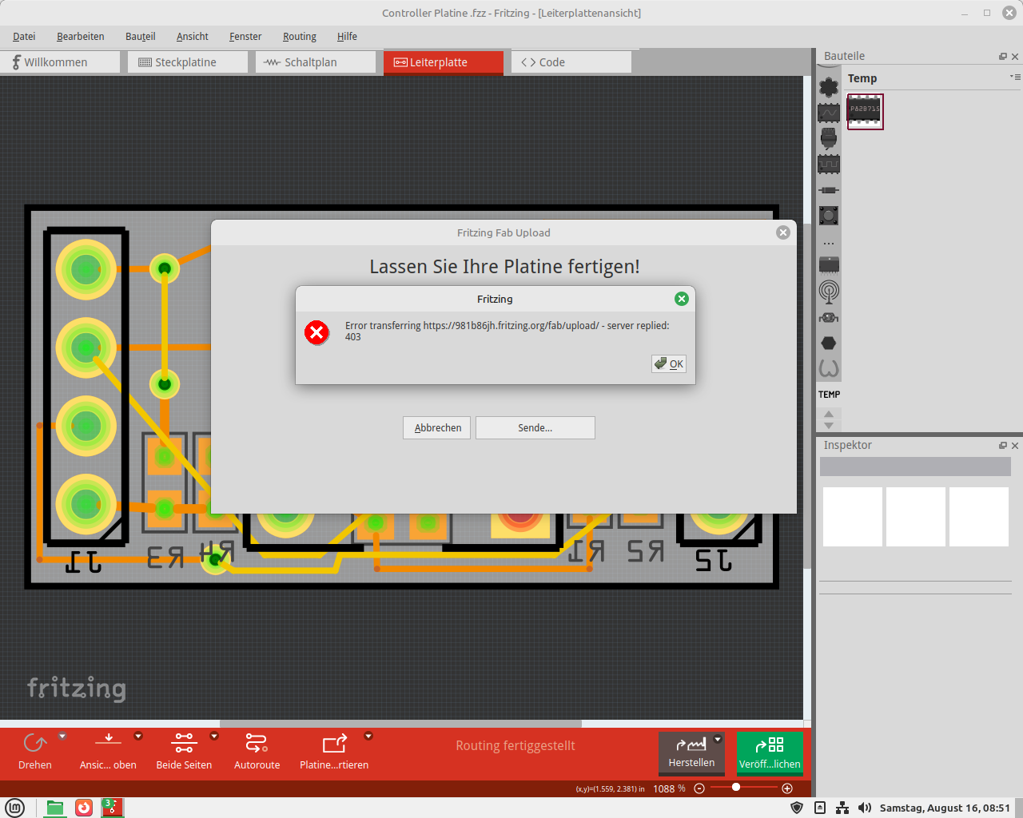The height and width of the screenshot is (818, 1023).
Task: Click the zoom out minus icon
Action: tap(699, 788)
